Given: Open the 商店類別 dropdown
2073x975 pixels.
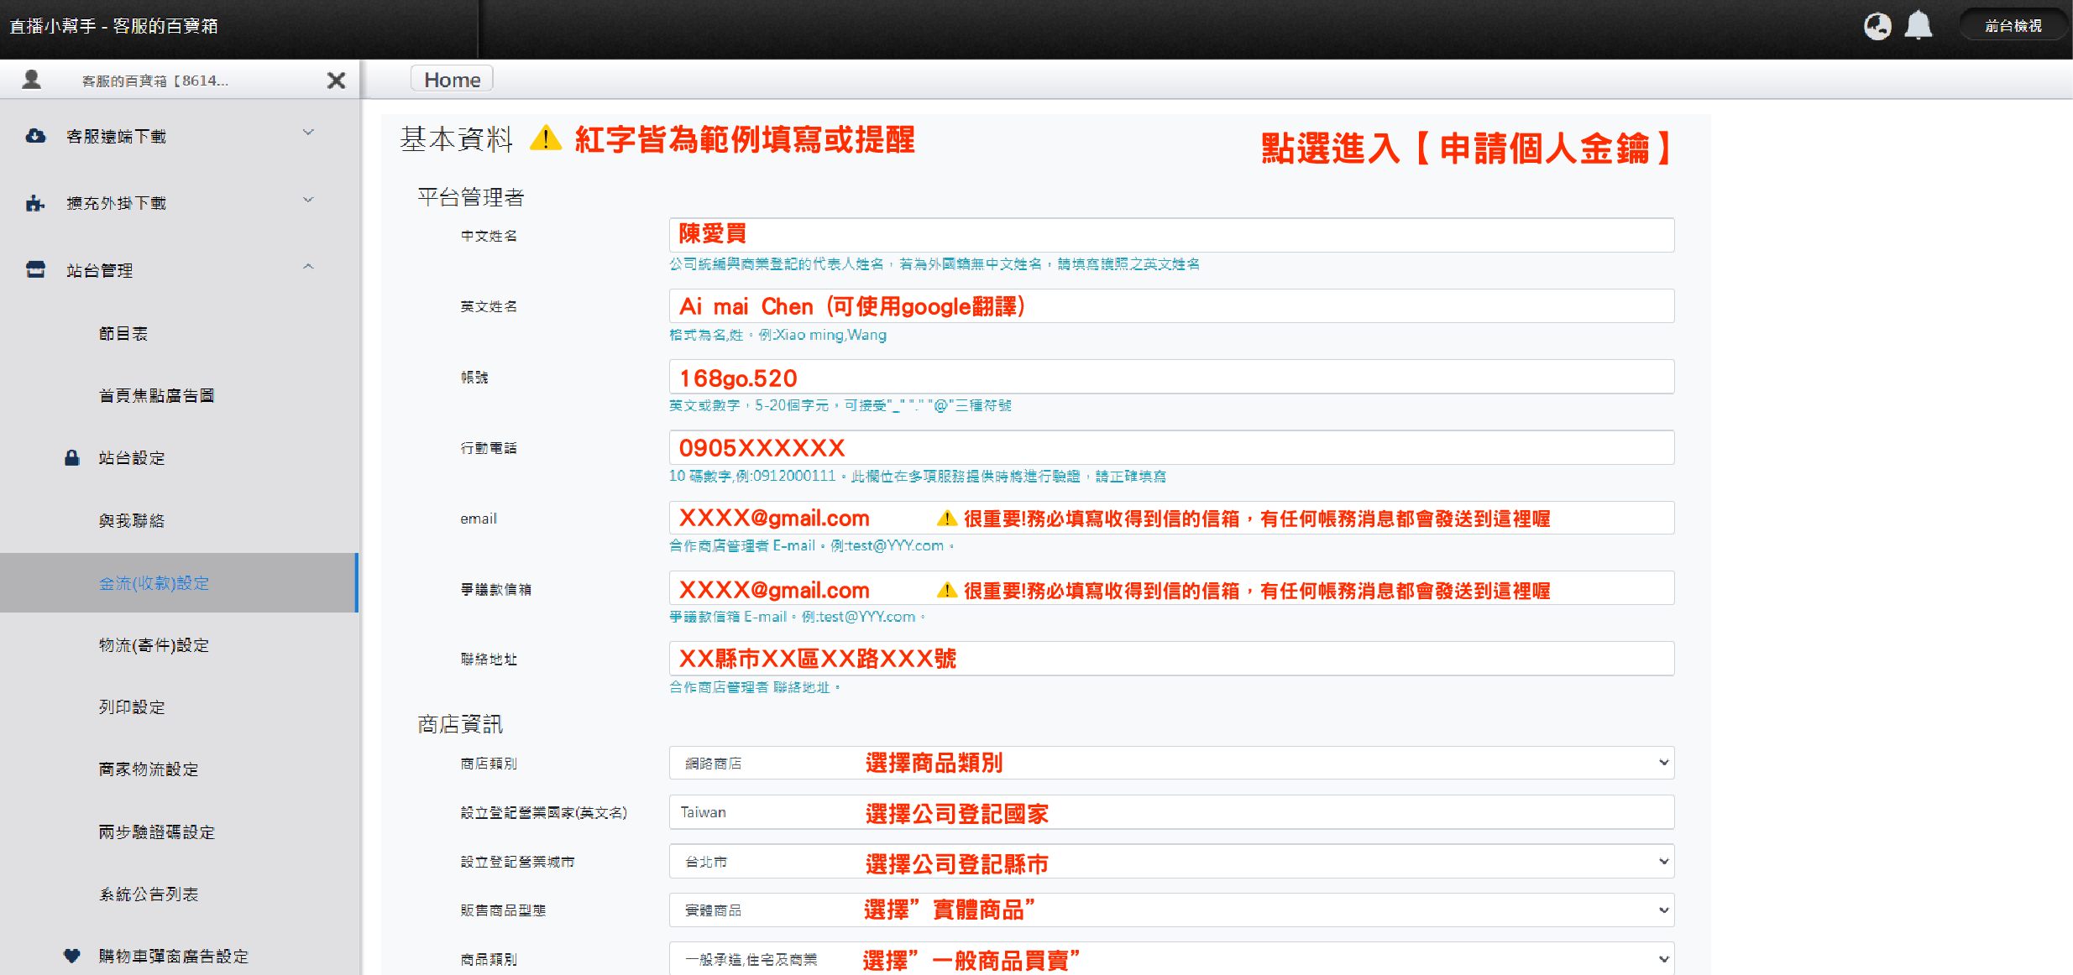Looking at the screenshot, I should click(x=1171, y=763).
